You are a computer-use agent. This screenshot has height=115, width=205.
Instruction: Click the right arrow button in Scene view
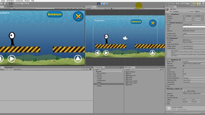click(106, 53)
